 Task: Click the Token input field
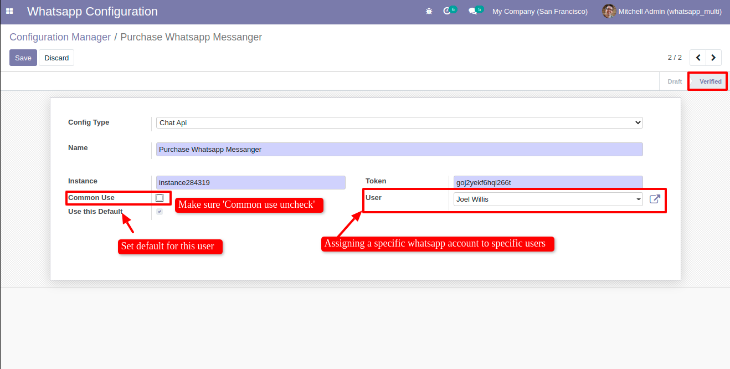click(x=548, y=182)
